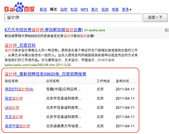Select the 宝健(中国)日用品有... company cell
Image resolution: width=169 pixels, height=134 pixels.
coord(63,89)
